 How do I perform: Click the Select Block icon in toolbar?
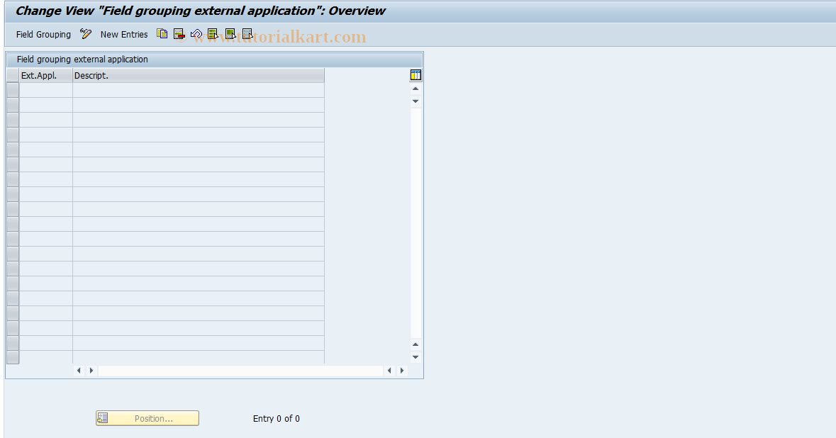click(x=230, y=34)
